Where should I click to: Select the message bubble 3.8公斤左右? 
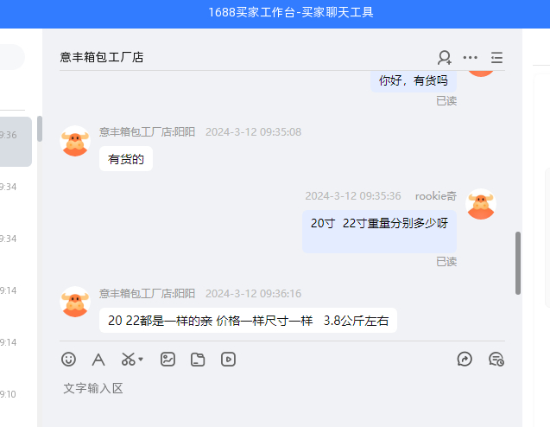tap(248, 320)
